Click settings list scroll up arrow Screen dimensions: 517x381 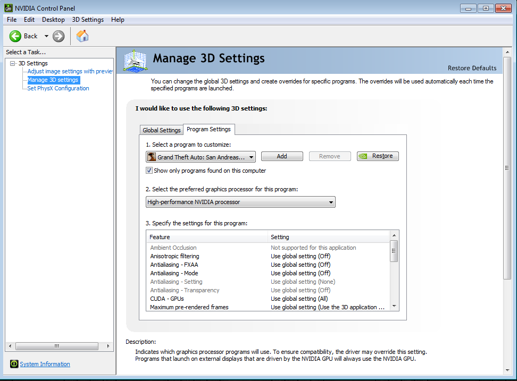tap(394, 235)
